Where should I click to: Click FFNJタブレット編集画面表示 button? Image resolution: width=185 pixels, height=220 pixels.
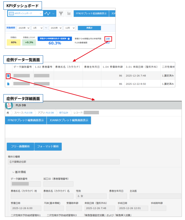pyautogui.click(x=26, y=120)
